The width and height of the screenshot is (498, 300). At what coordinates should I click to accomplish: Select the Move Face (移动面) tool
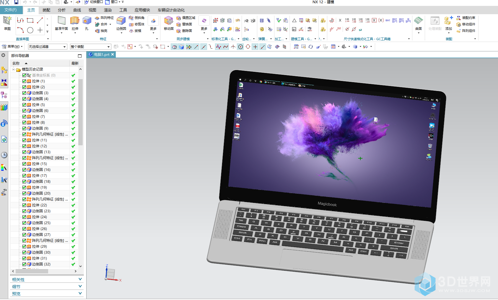click(x=169, y=24)
